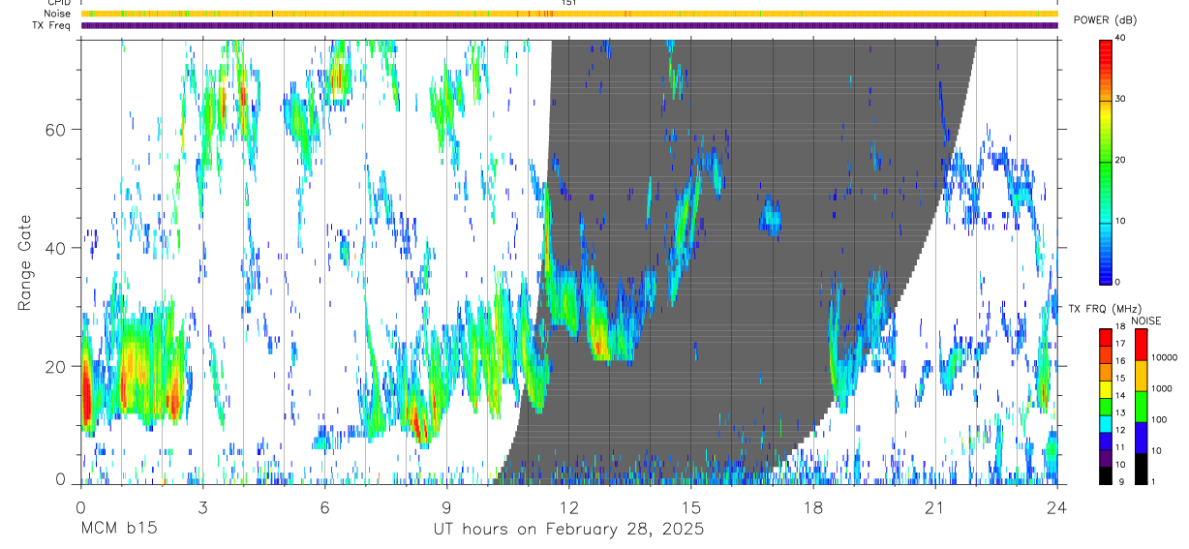Image resolution: width=1189 pixels, height=549 pixels.
Task: Click the NOISE color scale bar
Action: tap(1141, 407)
